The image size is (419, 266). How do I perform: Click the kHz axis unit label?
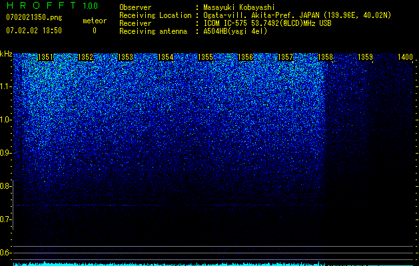pyautogui.click(x=6, y=54)
